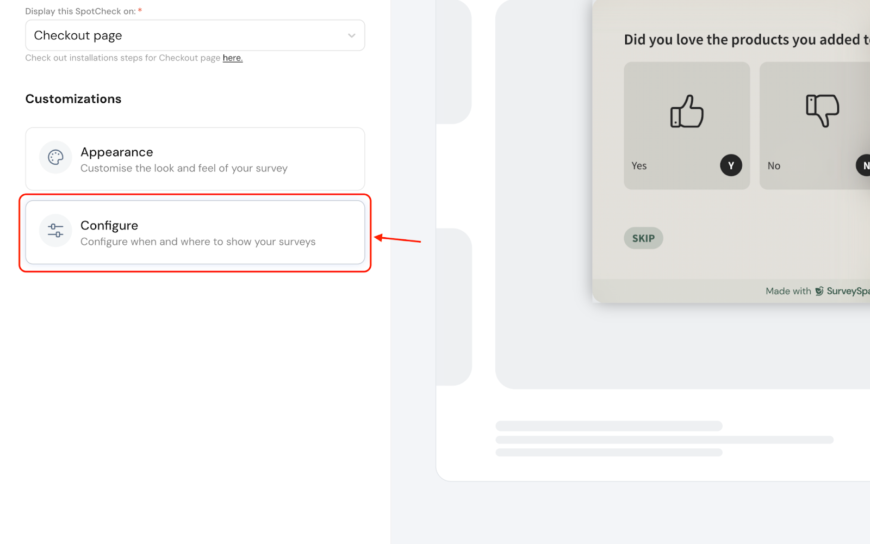Select the Yes answer label
Viewport: 870px width, 544px height.
pos(639,166)
